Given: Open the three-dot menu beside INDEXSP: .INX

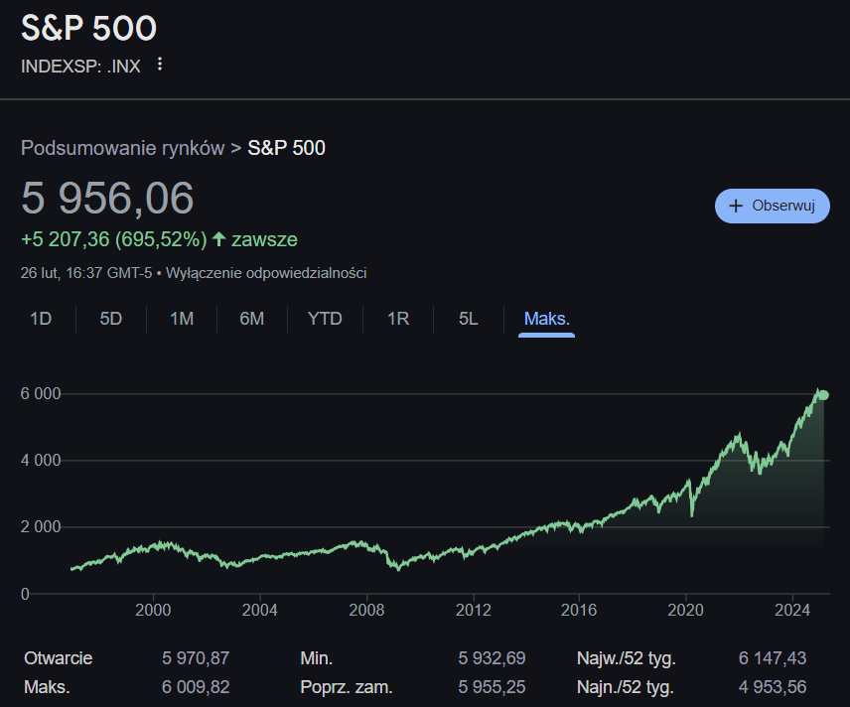Looking at the screenshot, I should pos(160,65).
